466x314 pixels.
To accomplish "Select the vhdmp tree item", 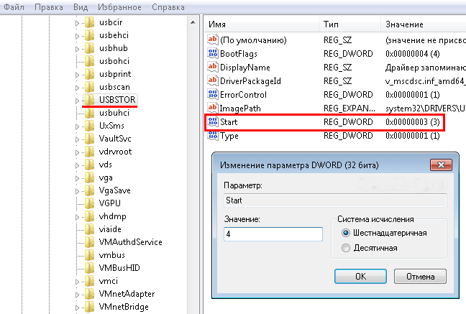I will [x=111, y=216].
